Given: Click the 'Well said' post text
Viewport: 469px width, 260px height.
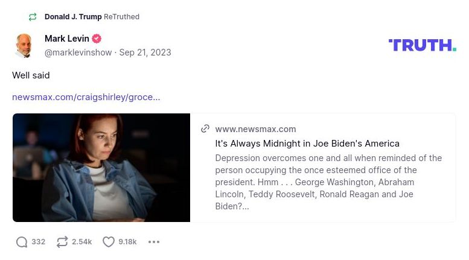Looking at the screenshot, I should click(x=31, y=75).
